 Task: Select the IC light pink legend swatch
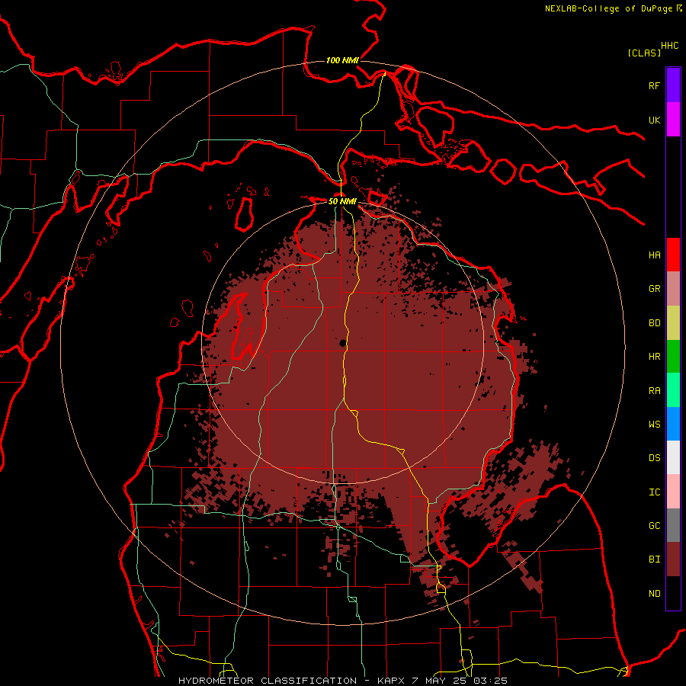point(673,492)
